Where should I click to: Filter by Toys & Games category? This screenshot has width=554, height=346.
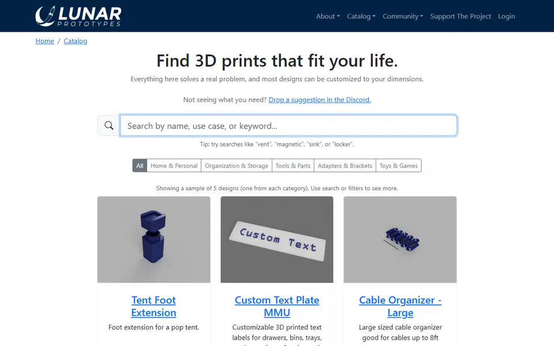point(399,166)
